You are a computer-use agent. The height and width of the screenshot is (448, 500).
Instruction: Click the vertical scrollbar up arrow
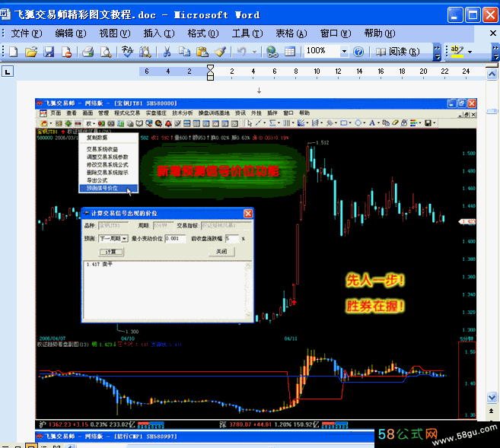click(x=492, y=75)
